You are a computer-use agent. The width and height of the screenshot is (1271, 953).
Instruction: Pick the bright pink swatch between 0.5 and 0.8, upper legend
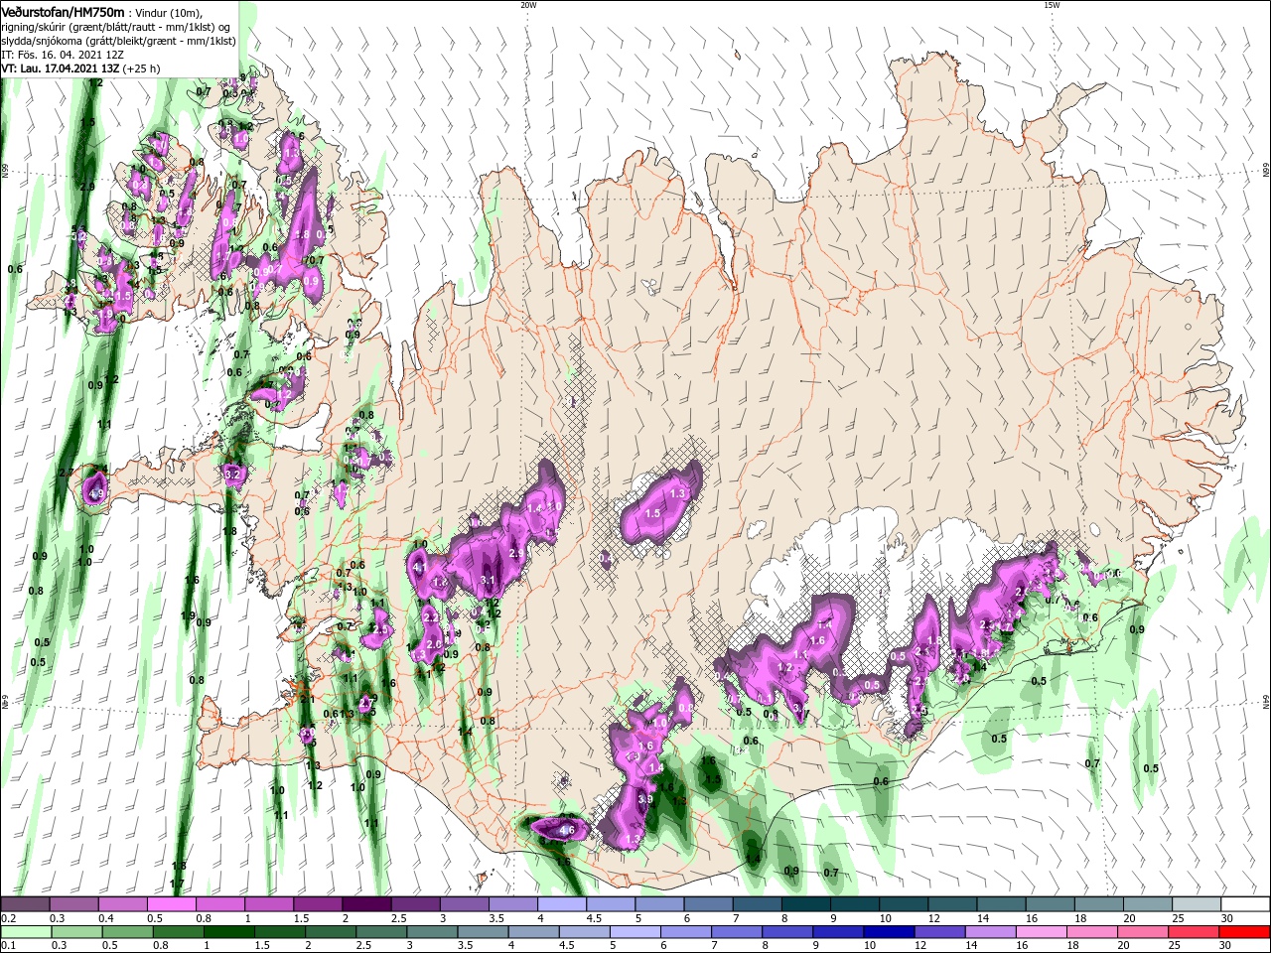click(171, 904)
